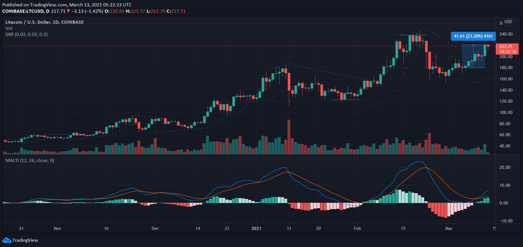The width and height of the screenshot is (523, 247).
Task: Click the 23 date label on time axis
Action: pos(227,228)
